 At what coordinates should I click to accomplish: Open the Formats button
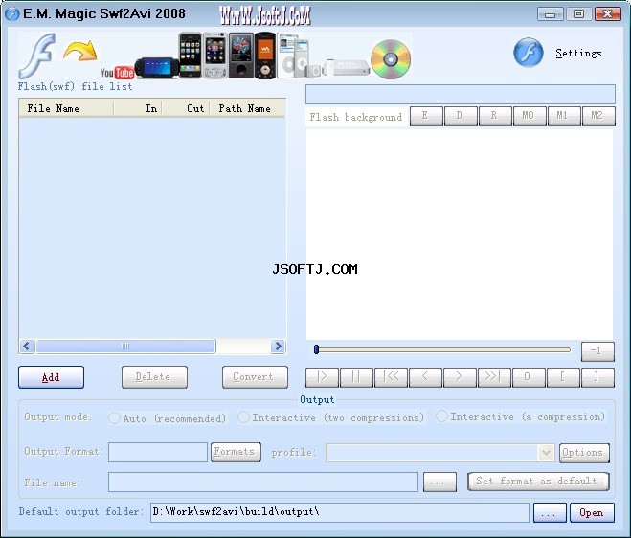tap(236, 452)
